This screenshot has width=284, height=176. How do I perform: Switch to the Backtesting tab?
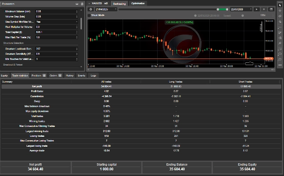coord(119,4)
